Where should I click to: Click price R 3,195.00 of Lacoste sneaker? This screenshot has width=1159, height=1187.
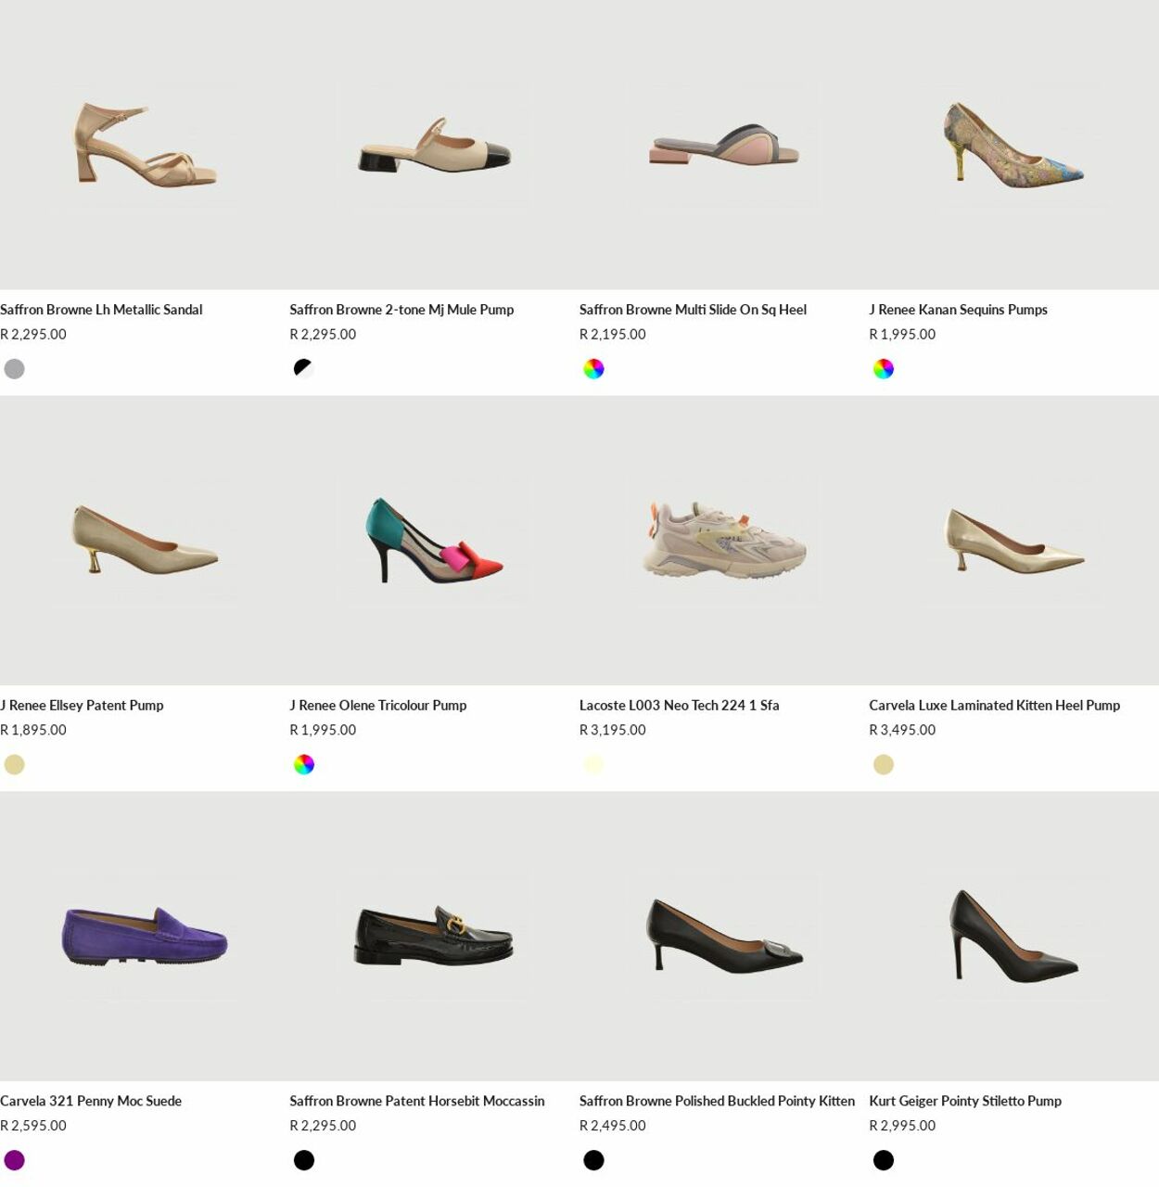coord(613,731)
